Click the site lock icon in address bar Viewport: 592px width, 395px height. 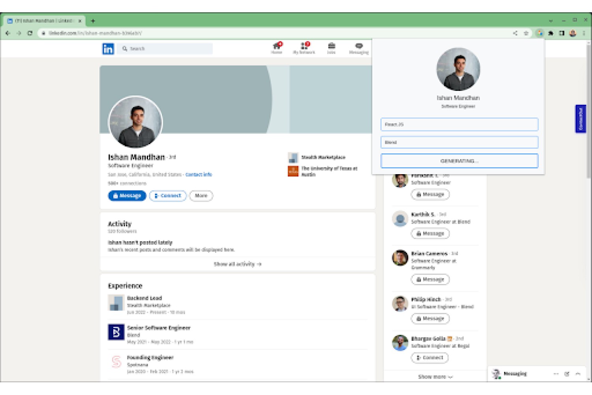(x=43, y=33)
